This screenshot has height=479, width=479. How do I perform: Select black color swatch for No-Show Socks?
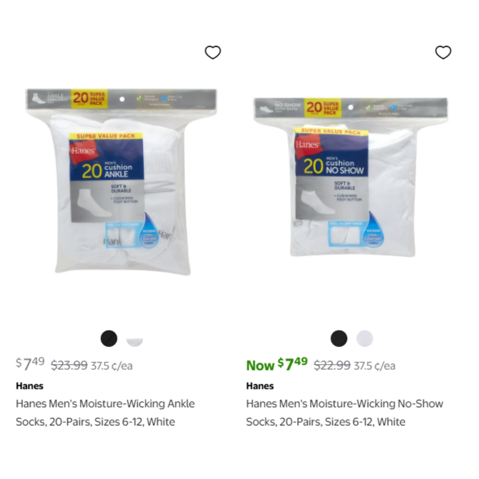click(x=339, y=339)
